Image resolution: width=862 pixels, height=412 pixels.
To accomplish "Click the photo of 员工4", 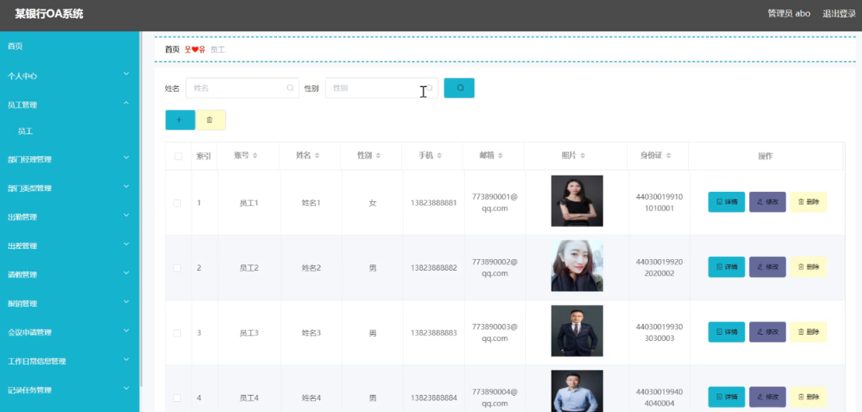I will tap(576, 391).
